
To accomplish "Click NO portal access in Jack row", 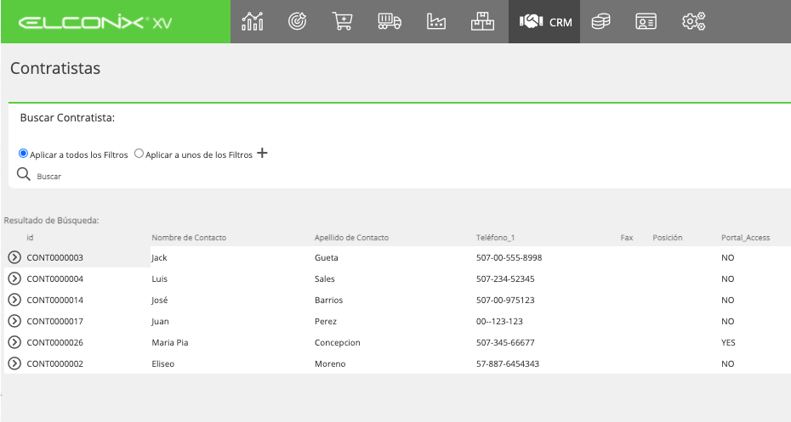I will pos(727,257).
